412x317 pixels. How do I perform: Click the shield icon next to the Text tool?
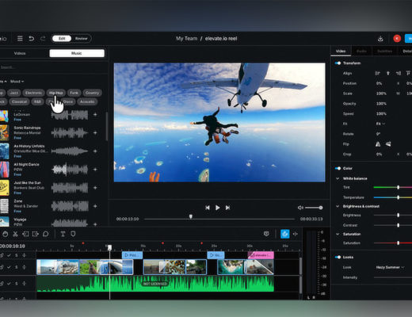(73, 234)
